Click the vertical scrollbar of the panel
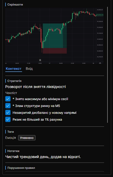113x177 pixels. 107,65
